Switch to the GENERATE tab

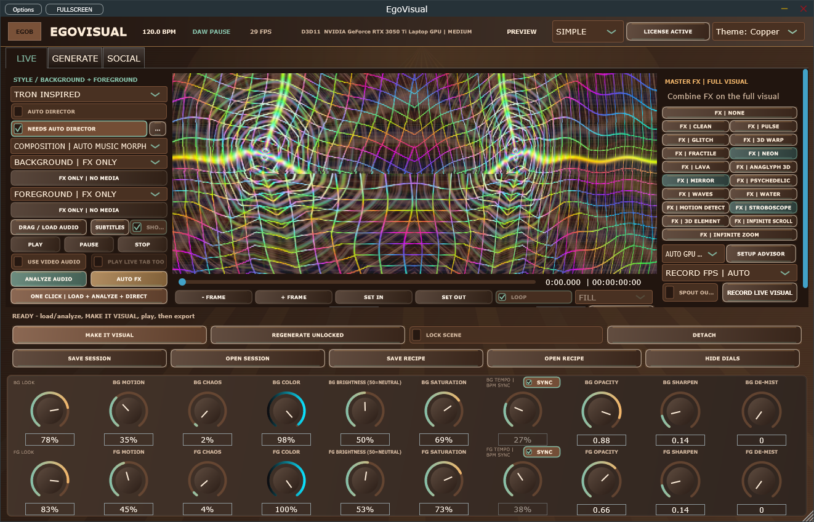click(75, 58)
